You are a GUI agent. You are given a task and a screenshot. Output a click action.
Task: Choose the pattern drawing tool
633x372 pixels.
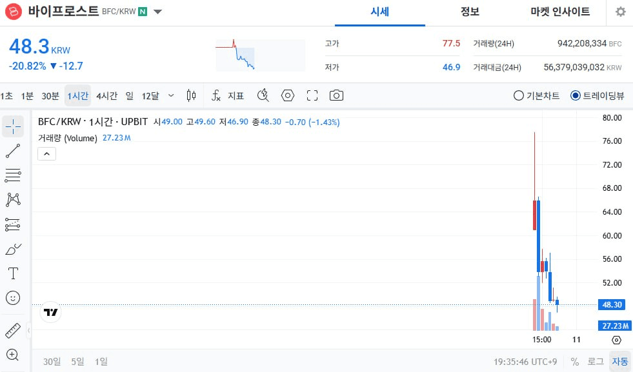click(13, 200)
